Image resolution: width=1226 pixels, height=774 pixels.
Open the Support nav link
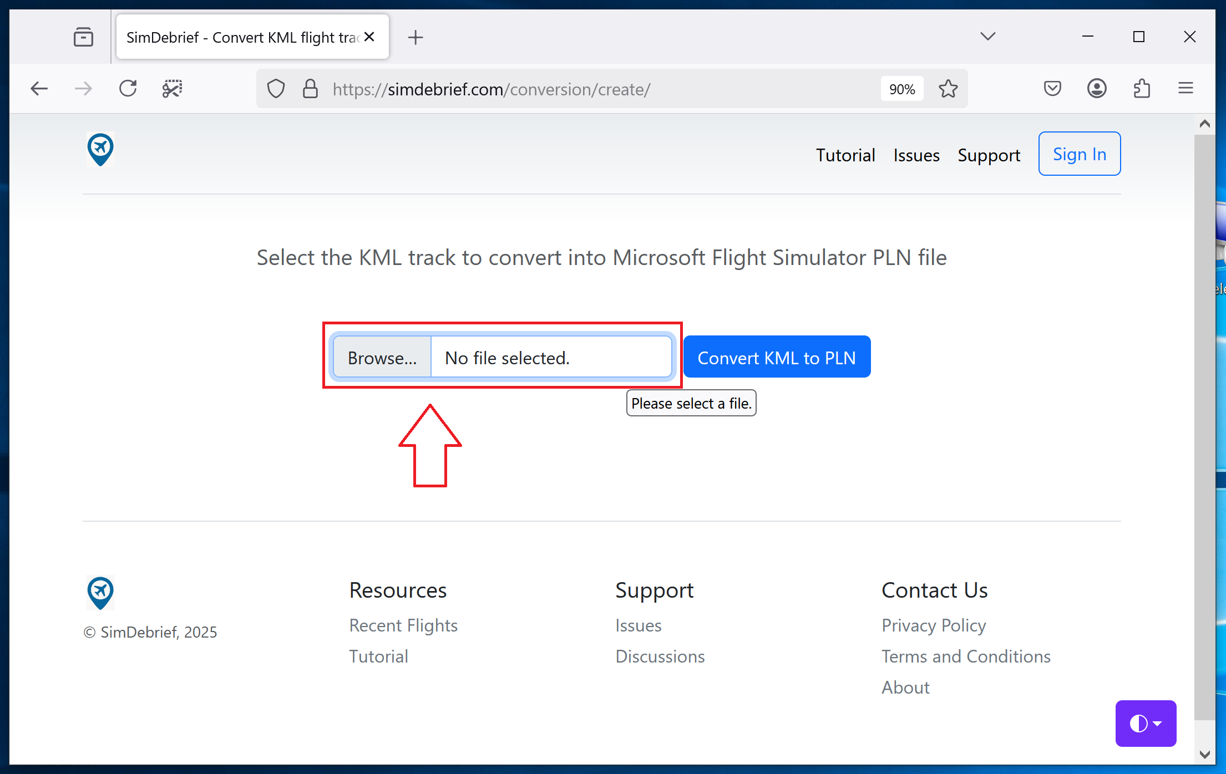pyautogui.click(x=989, y=155)
